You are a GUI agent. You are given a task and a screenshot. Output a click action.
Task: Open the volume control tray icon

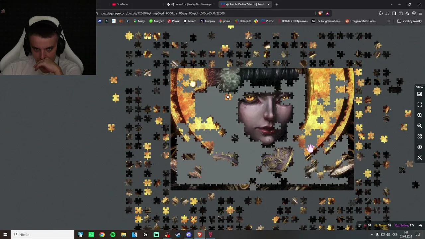(x=388, y=235)
